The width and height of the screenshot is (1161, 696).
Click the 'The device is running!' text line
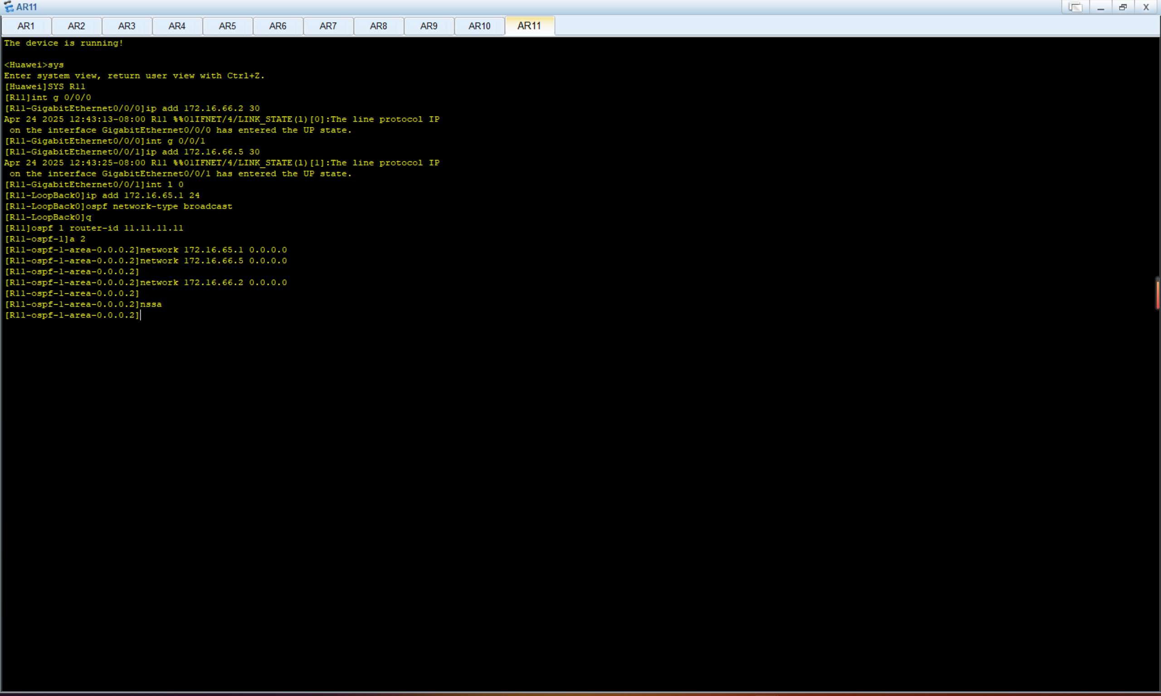tap(64, 43)
